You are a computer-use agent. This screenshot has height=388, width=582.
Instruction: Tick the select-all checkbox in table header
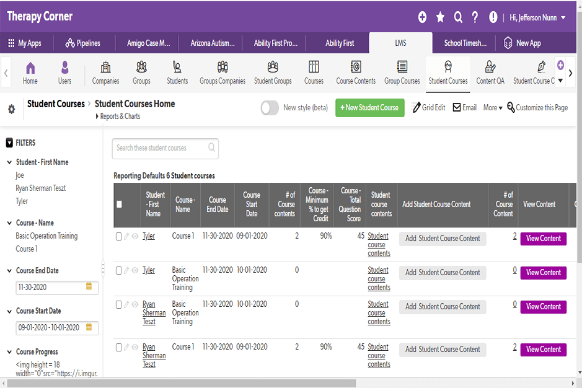tap(119, 204)
